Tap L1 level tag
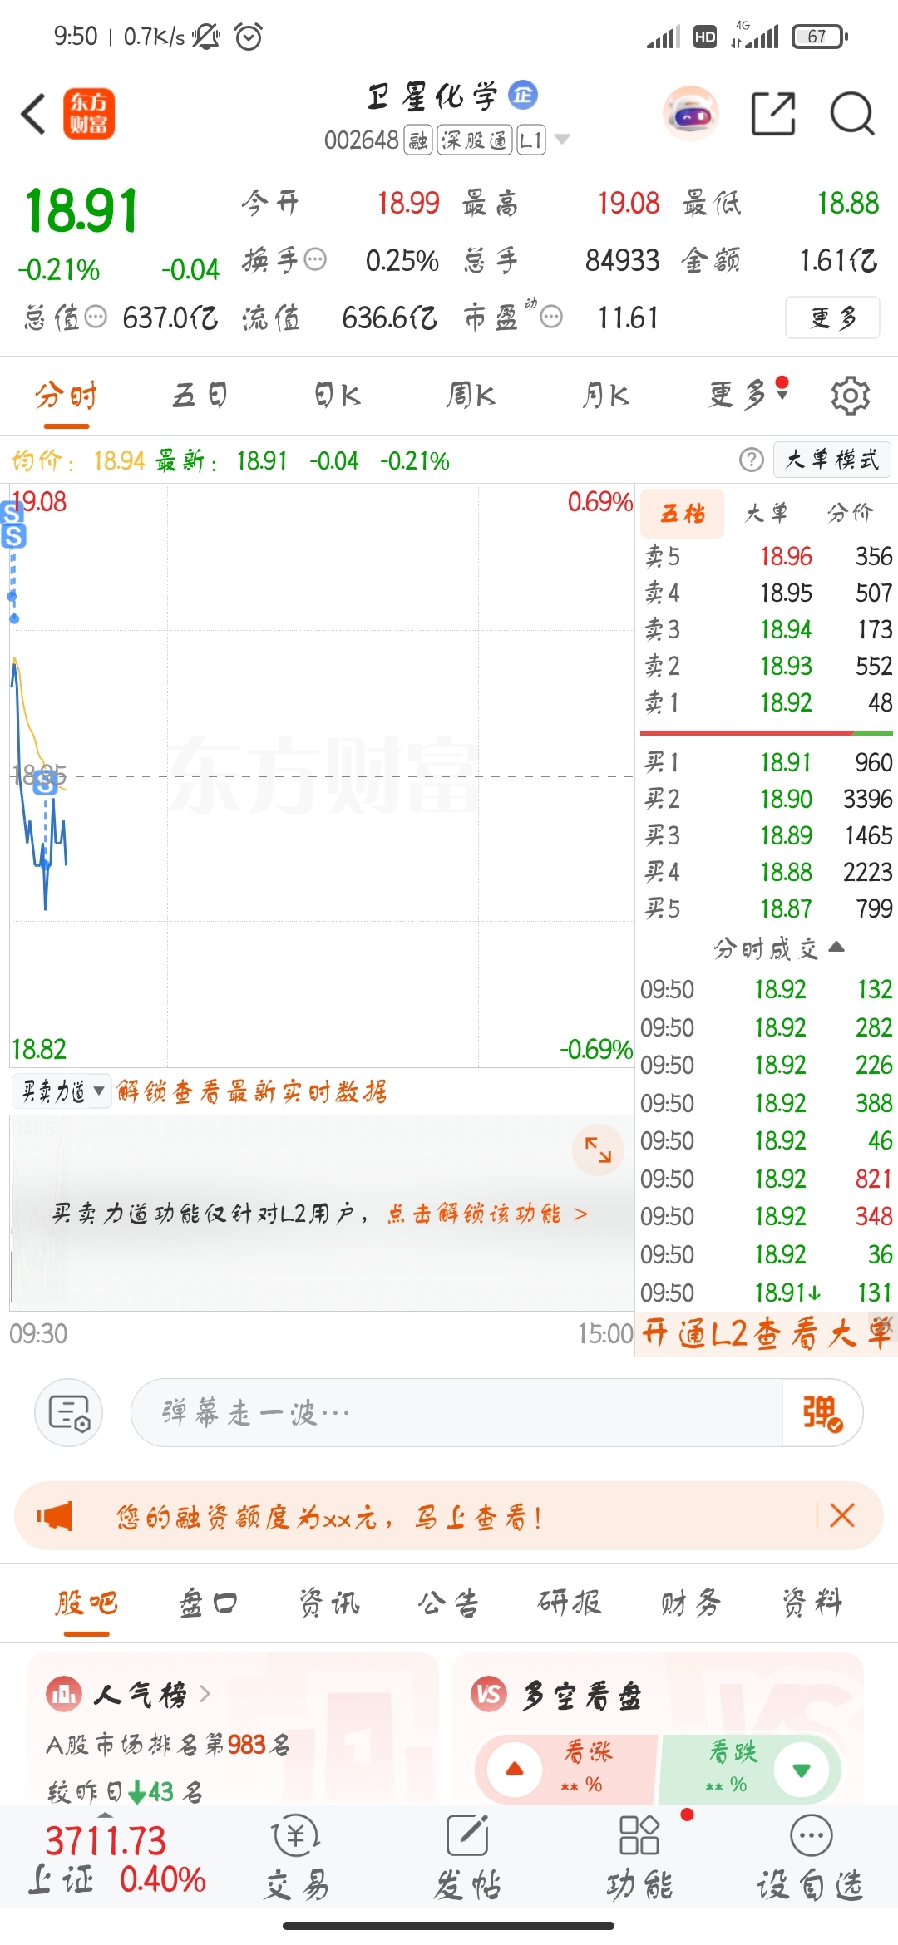 (x=530, y=140)
